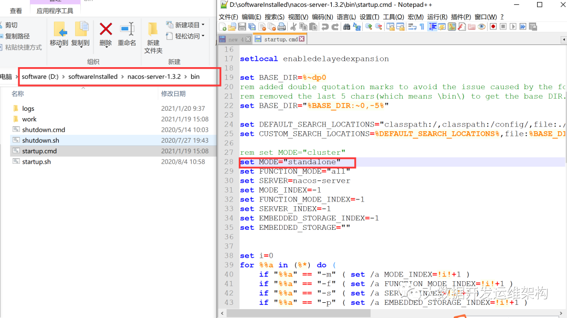
Task: Toggle show all characters pilcrow icon
Action: [422, 27]
